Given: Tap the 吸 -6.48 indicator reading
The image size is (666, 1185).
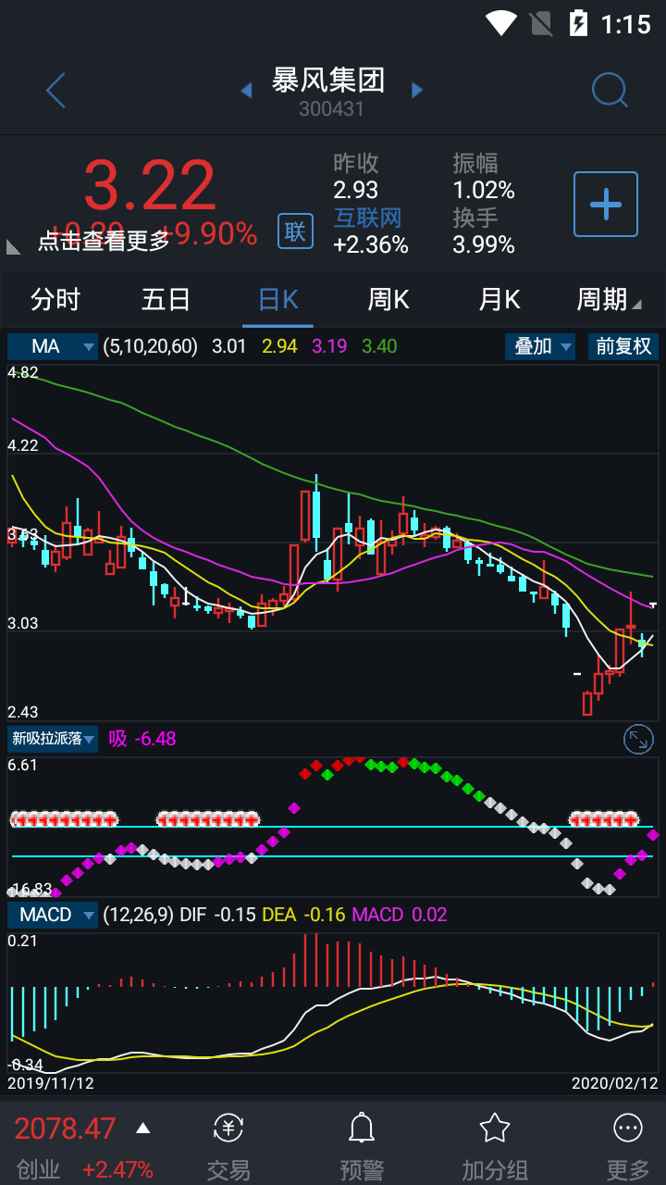Looking at the screenshot, I should pos(142,739).
